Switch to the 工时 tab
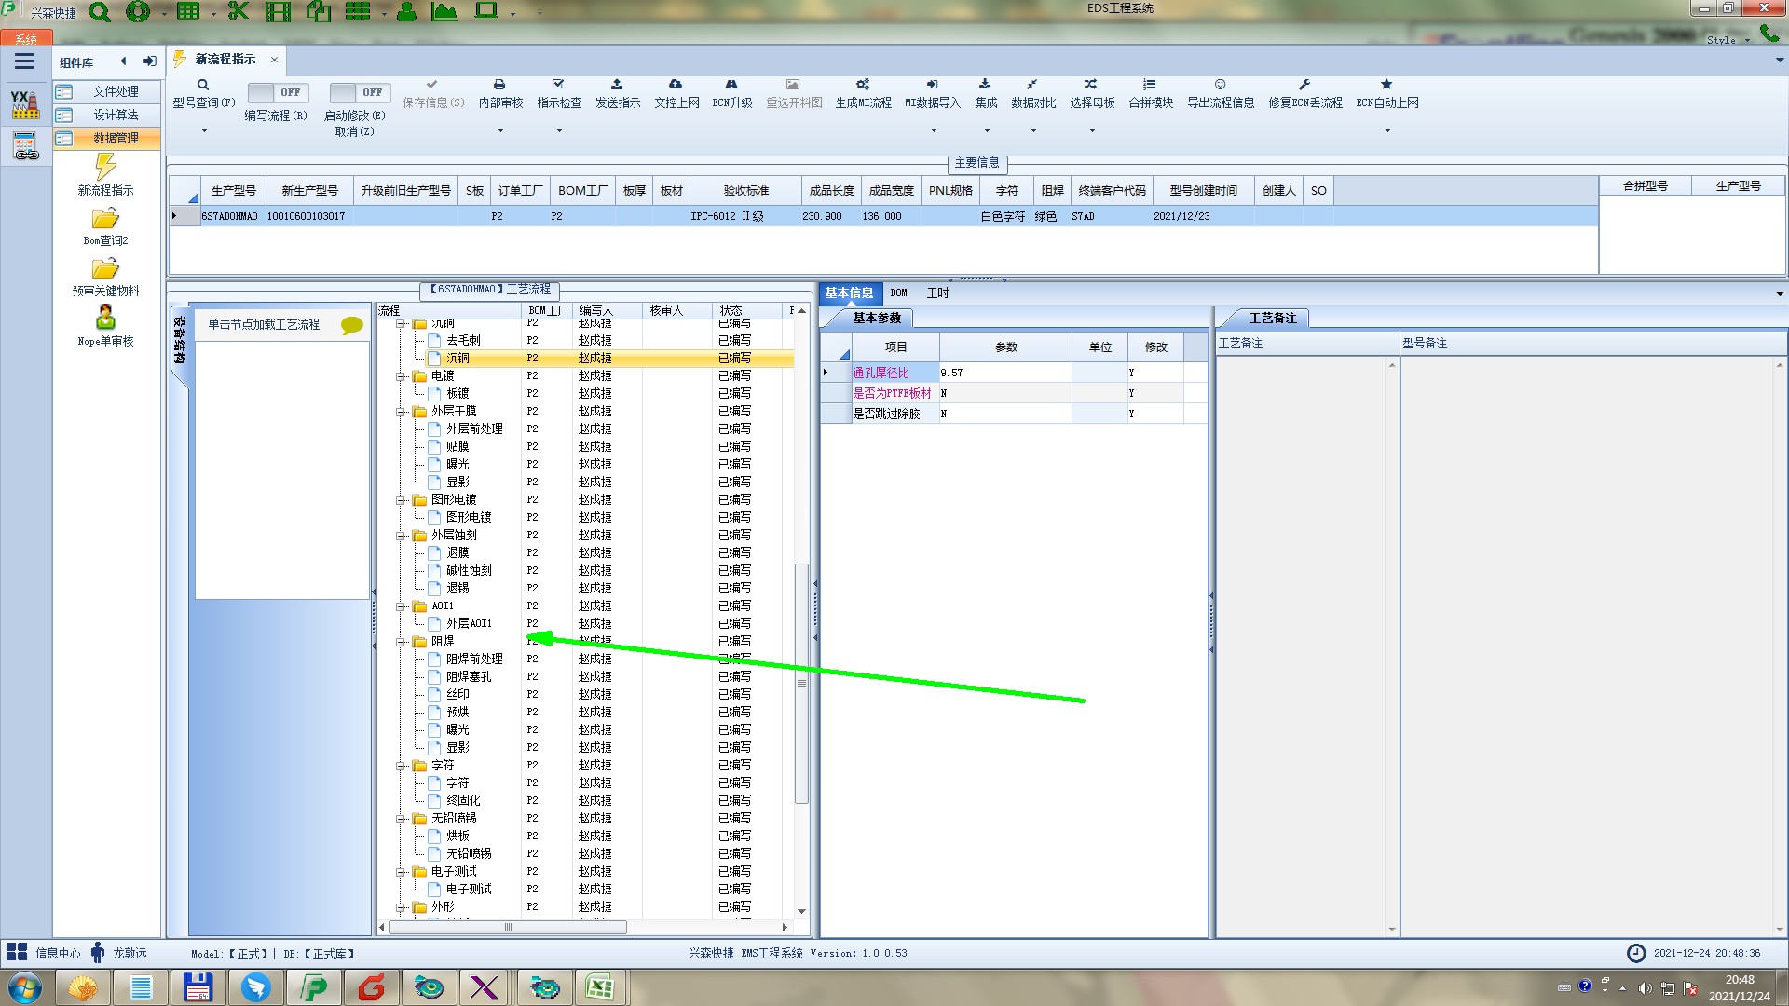The height and width of the screenshot is (1006, 1789). [x=937, y=293]
